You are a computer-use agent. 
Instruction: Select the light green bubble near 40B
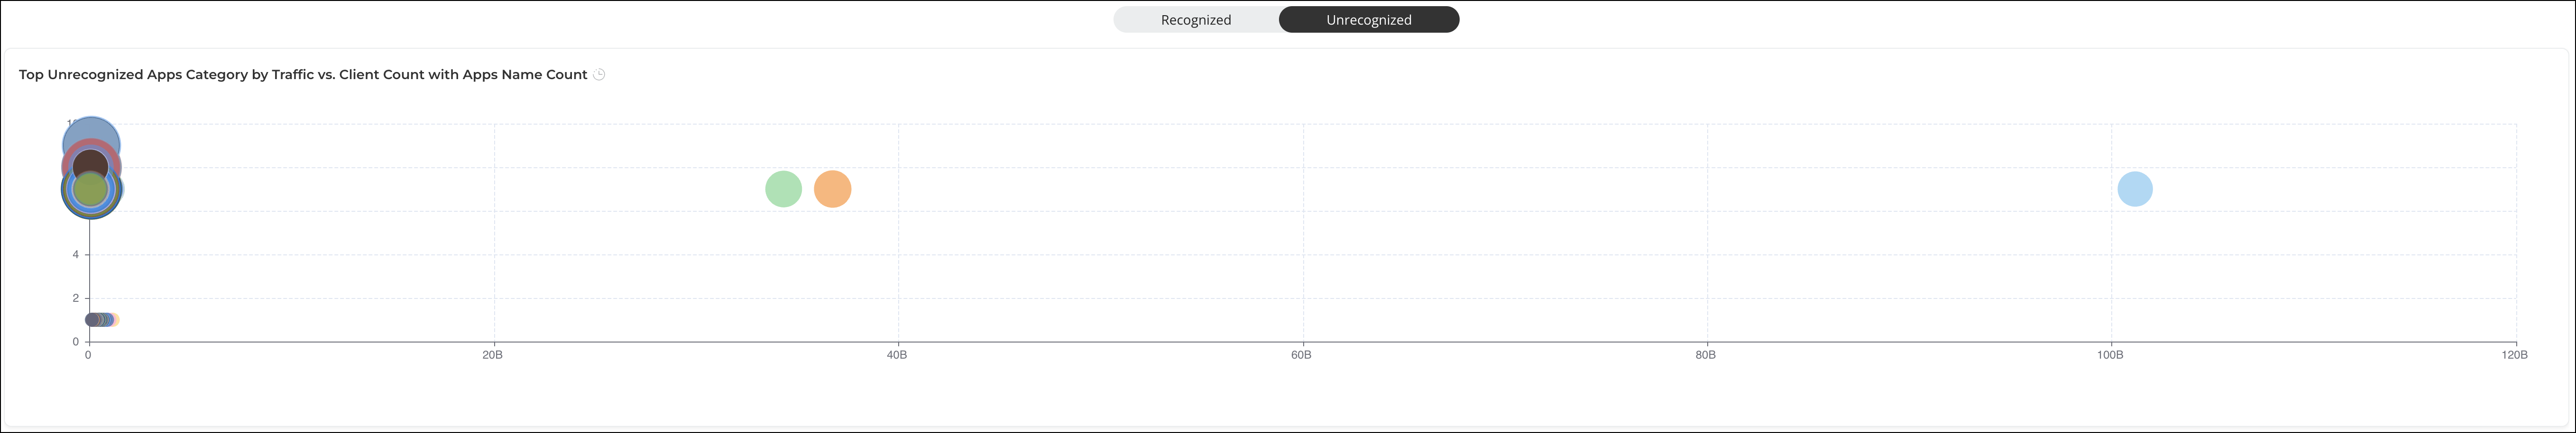click(783, 189)
